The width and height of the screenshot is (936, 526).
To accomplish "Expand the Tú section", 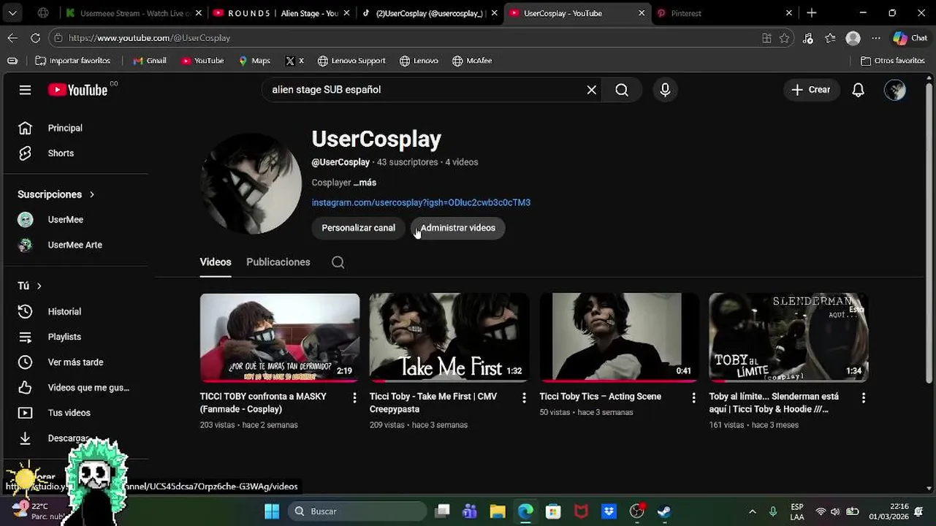I will (x=30, y=286).
